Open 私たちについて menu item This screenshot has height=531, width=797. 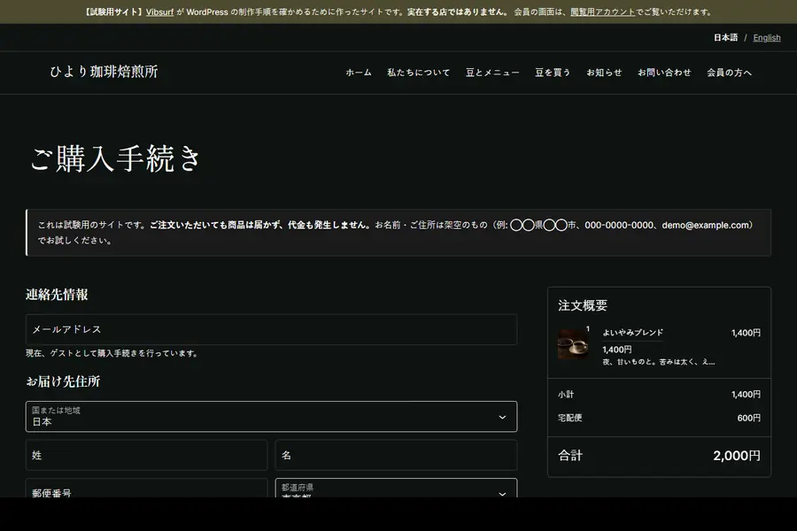click(x=418, y=73)
